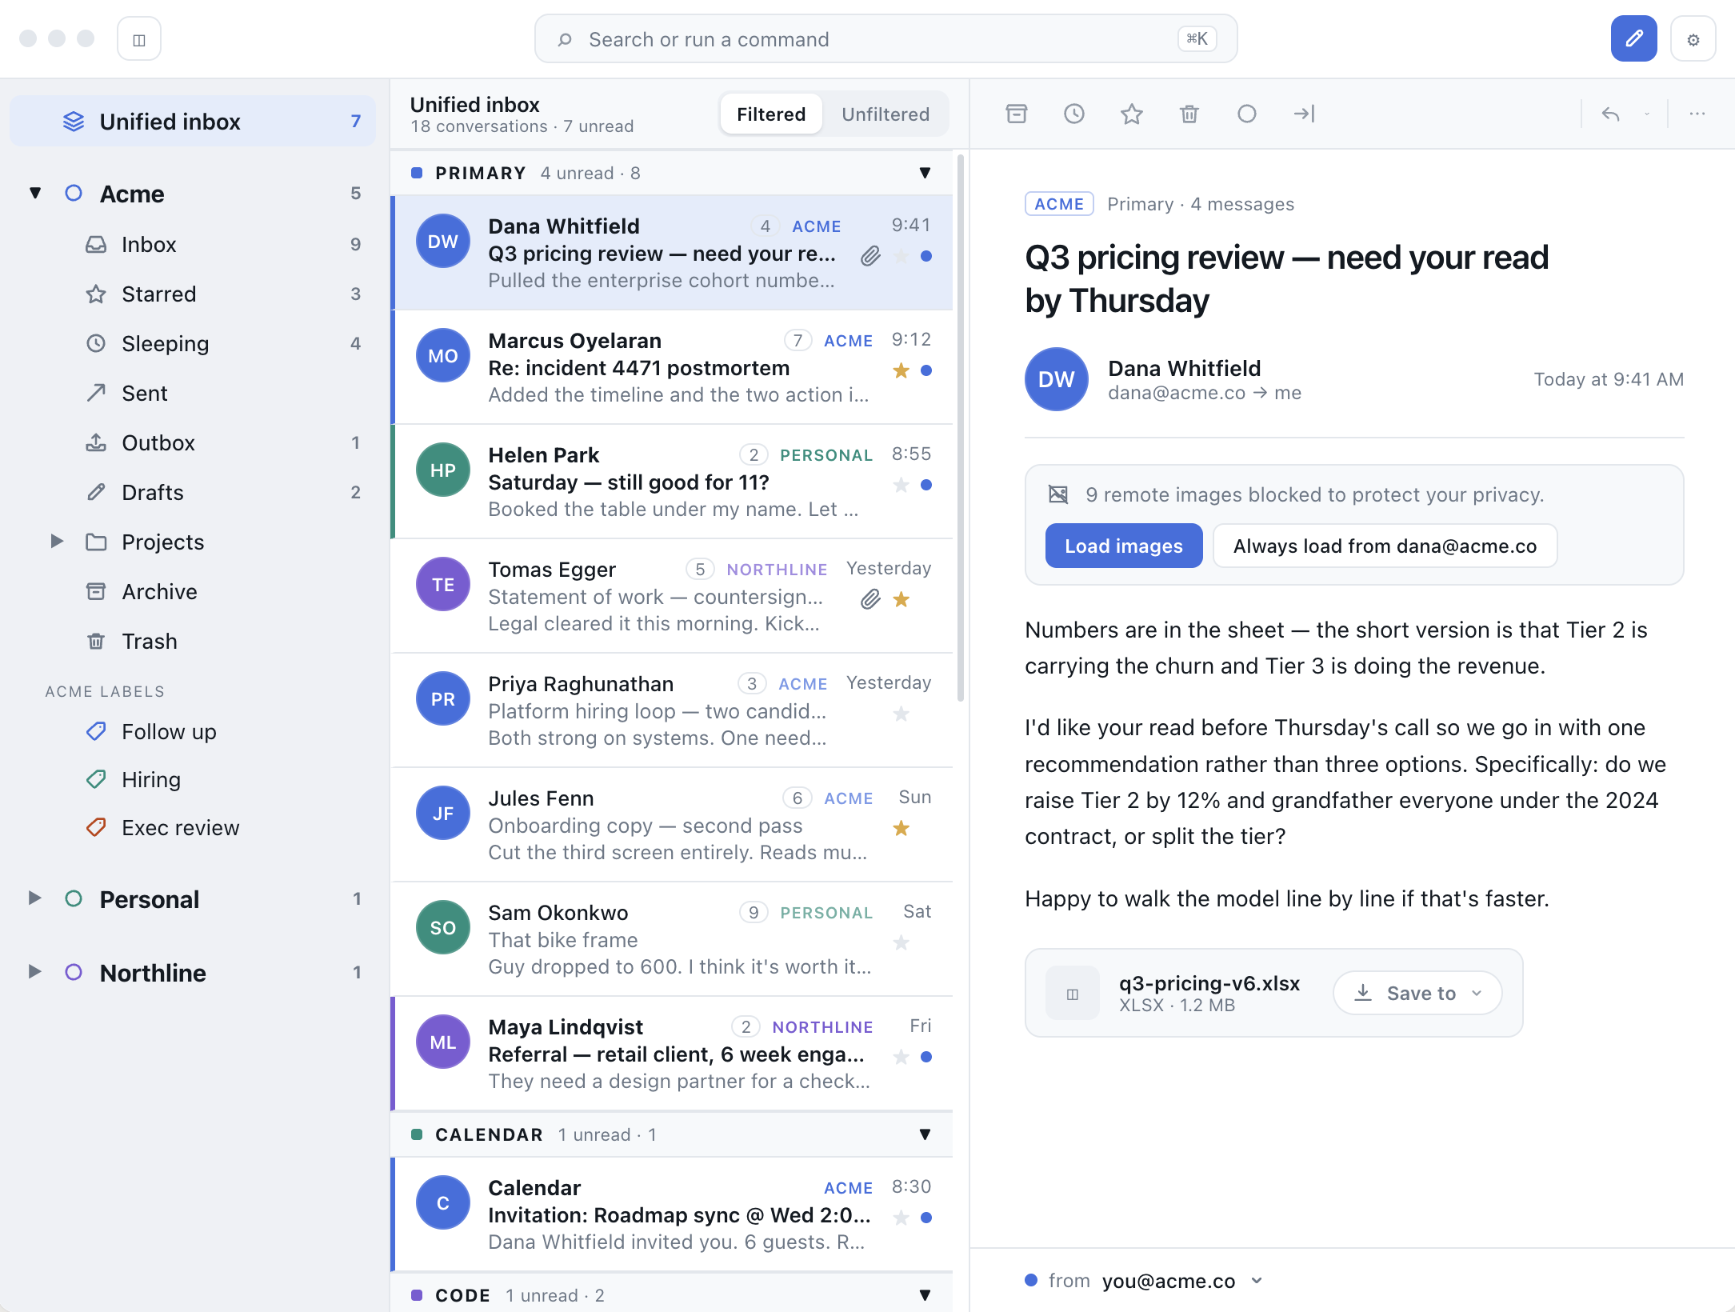Select the Filtered view tab
Image resolution: width=1735 pixels, height=1312 pixels.
pyautogui.click(x=771, y=114)
